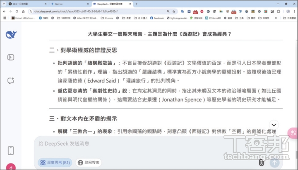Click the browser reload button
The height and width of the screenshot is (170, 298).
tap(17, 11)
